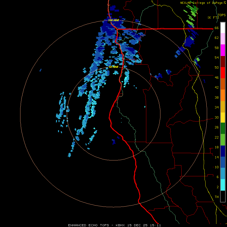Click the gold swatch between 34 and 38
The width and height of the screenshot is (227, 227).
(x=223, y=107)
